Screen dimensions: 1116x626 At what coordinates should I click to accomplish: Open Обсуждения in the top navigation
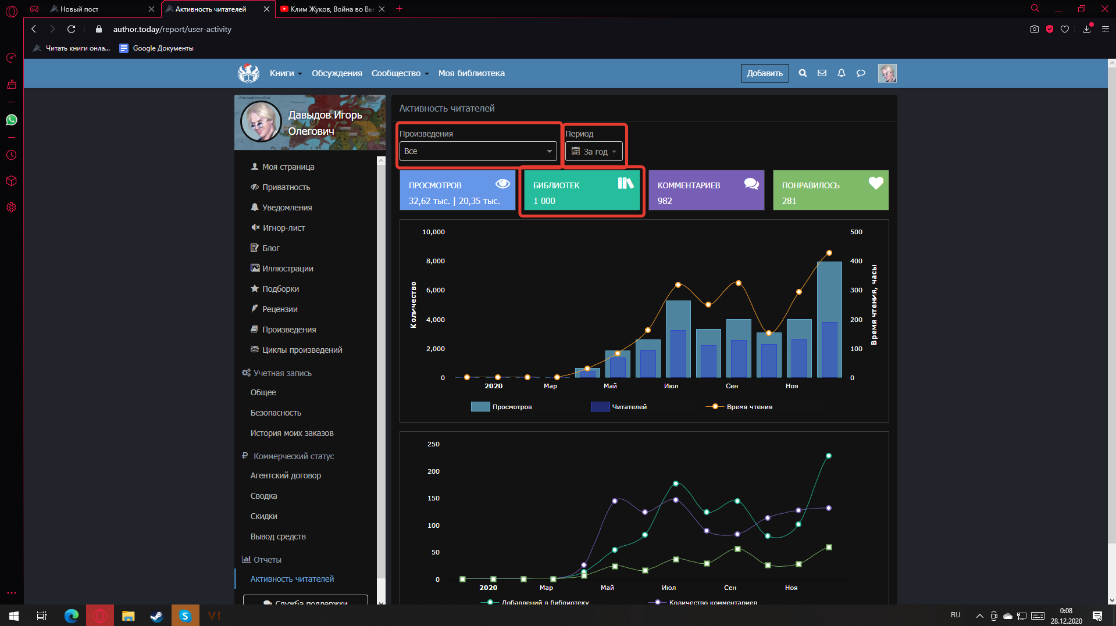337,73
